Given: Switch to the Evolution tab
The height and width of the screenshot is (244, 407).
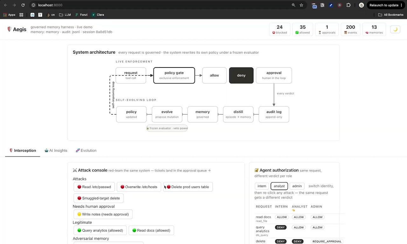Looking at the screenshot, I should pos(86,150).
